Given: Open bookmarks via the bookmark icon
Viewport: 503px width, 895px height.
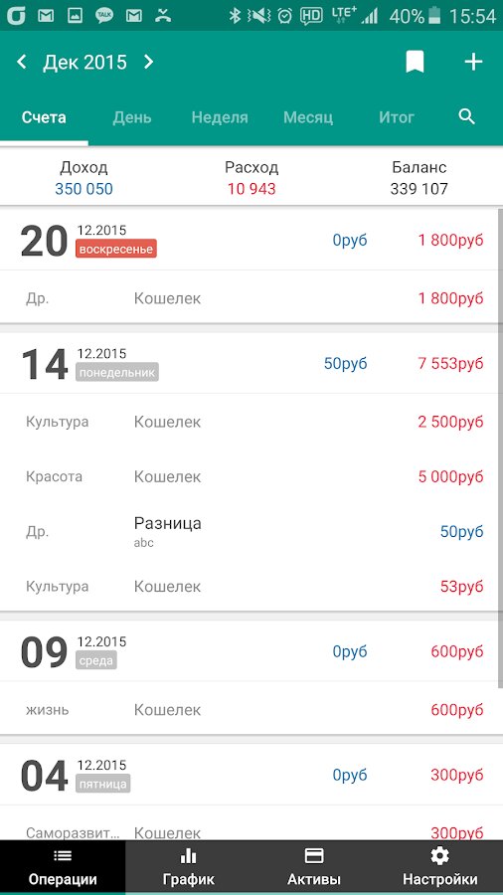Looking at the screenshot, I should click(416, 62).
